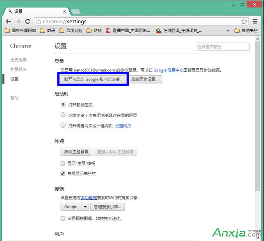Select the 打开新标签页 radio option
The image size is (264, 241).
63,105
